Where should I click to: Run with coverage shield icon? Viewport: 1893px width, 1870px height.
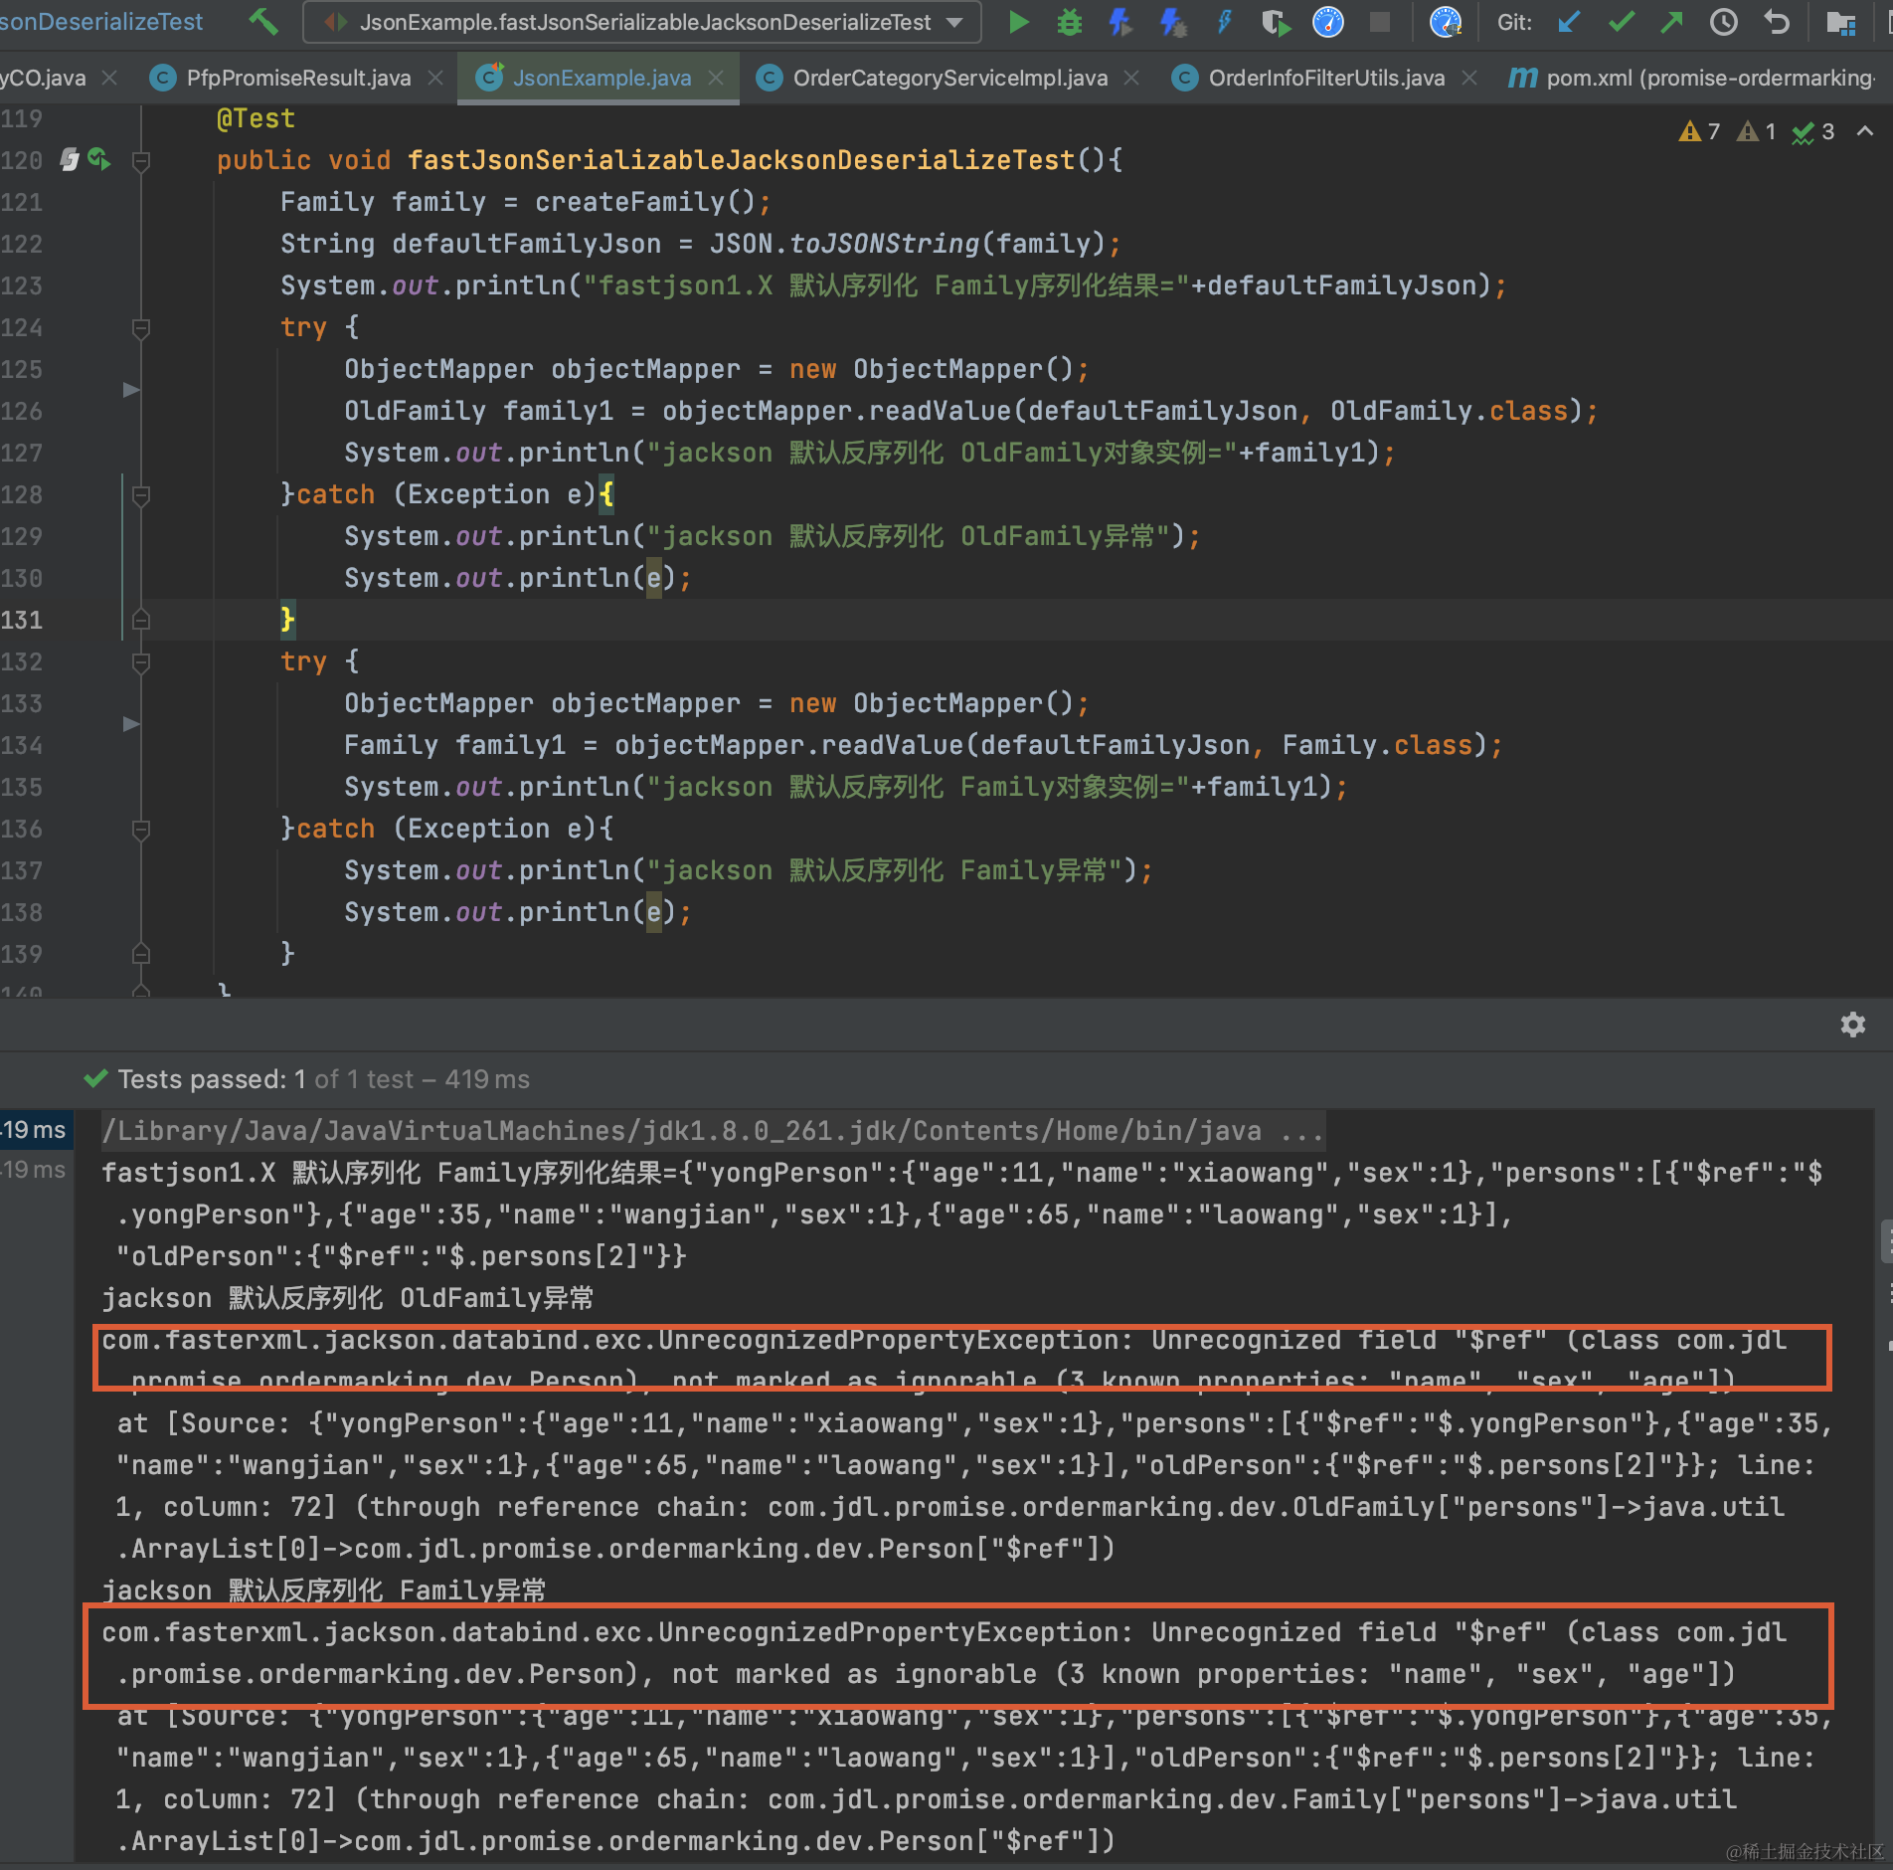(1276, 21)
